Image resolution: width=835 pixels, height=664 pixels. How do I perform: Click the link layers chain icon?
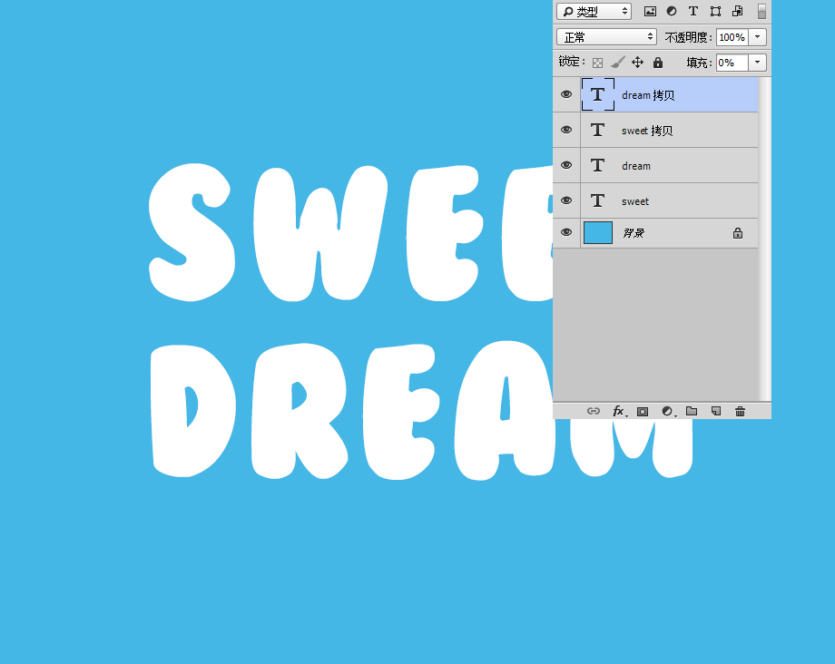594,411
